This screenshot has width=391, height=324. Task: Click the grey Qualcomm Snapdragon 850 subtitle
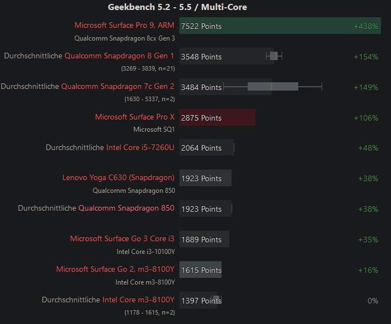134,191
